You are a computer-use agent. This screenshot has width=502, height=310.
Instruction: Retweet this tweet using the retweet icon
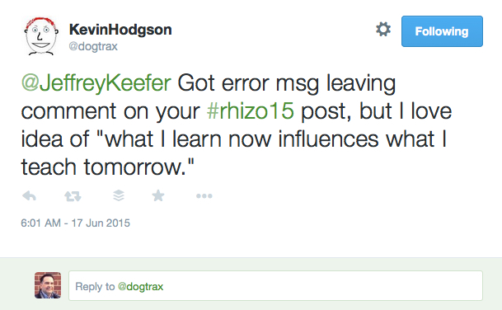pos(73,196)
